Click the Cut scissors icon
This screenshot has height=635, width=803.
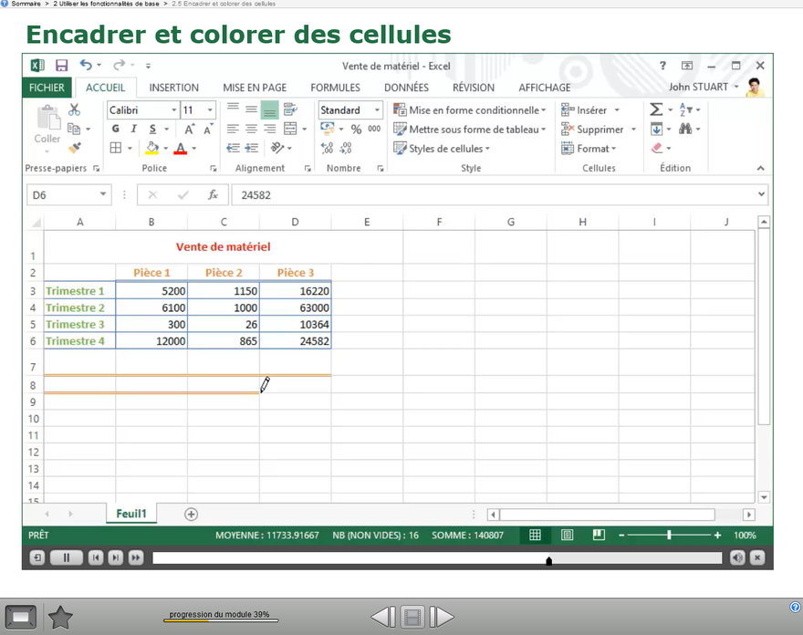click(75, 109)
